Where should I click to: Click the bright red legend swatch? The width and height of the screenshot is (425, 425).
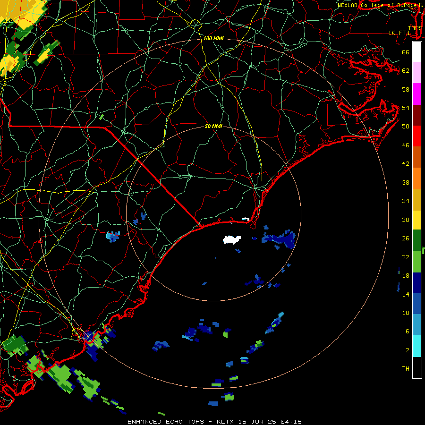tap(417, 136)
